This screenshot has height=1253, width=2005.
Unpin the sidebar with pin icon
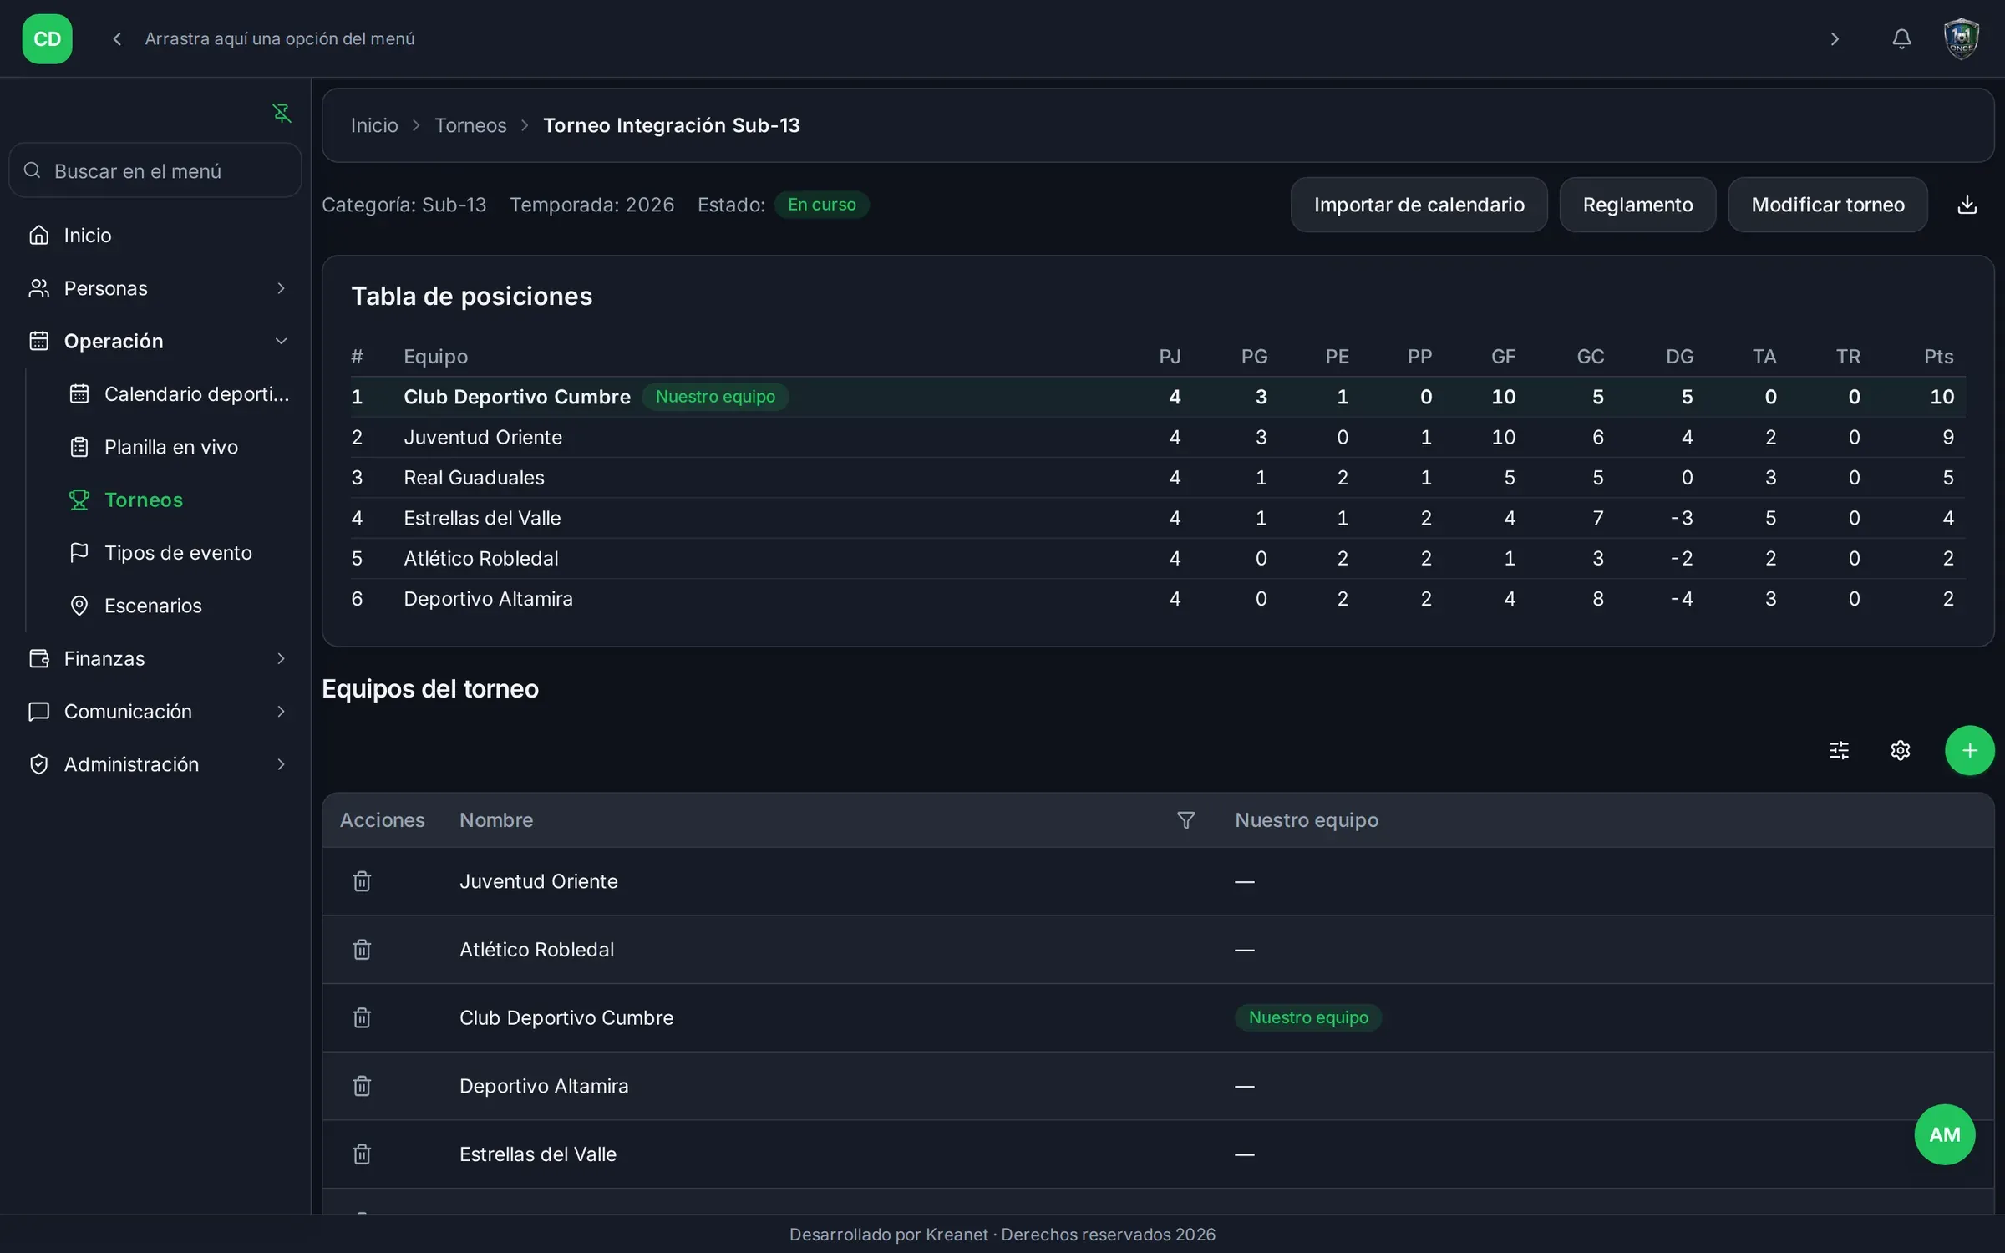[x=282, y=113]
